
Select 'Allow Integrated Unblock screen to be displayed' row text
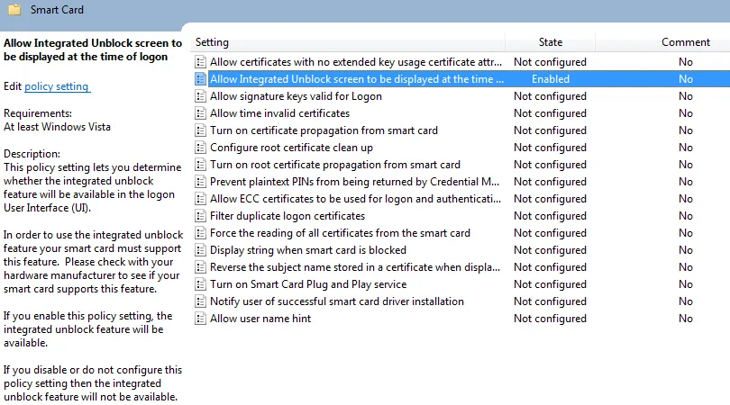(x=357, y=79)
